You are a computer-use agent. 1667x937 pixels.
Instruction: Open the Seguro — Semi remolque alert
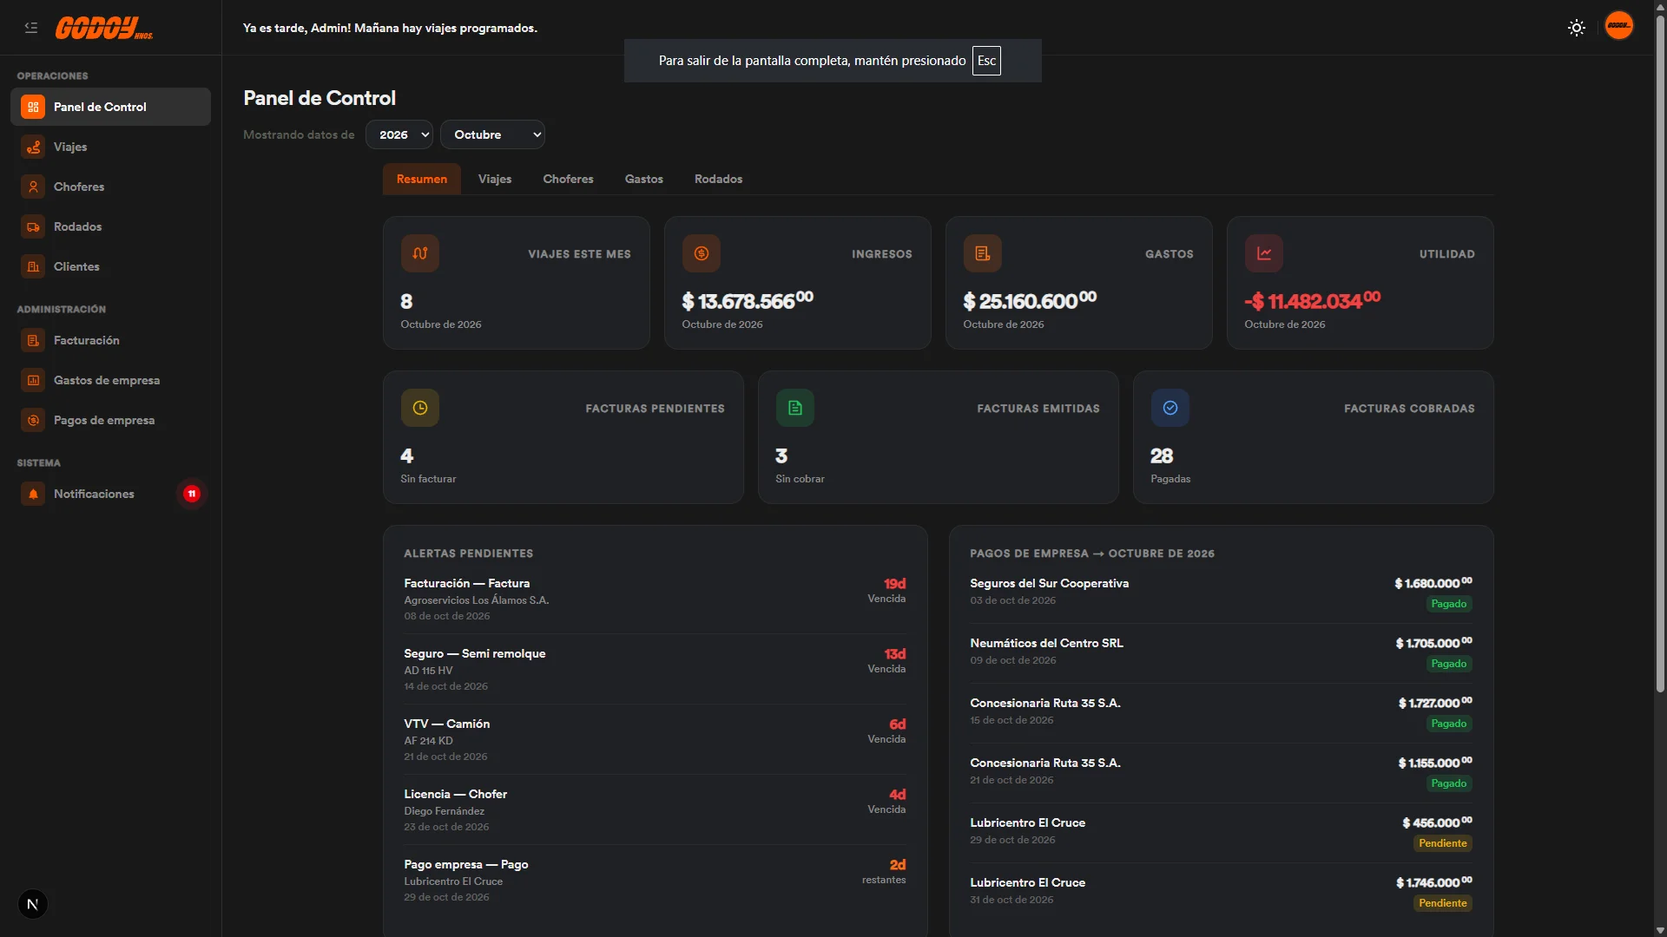[x=655, y=669]
